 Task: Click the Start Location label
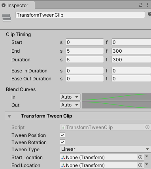tap(27, 158)
